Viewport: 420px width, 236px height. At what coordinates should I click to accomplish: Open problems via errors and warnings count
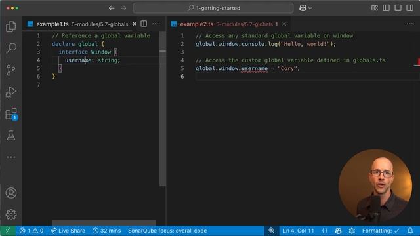(x=31, y=231)
